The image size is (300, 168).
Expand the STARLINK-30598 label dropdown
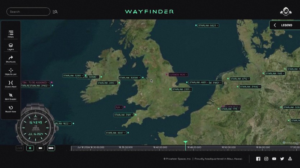point(139,78)
